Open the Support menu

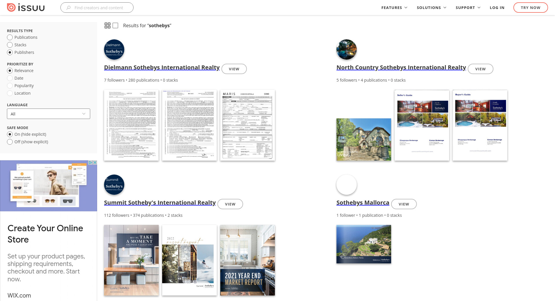pos(468,8)
